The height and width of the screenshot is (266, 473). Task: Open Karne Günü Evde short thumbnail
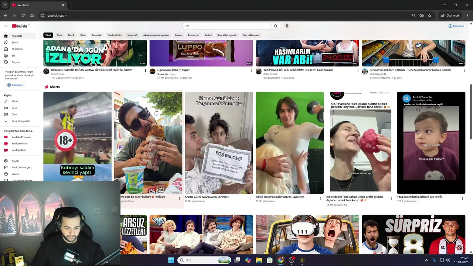(219, 143)
